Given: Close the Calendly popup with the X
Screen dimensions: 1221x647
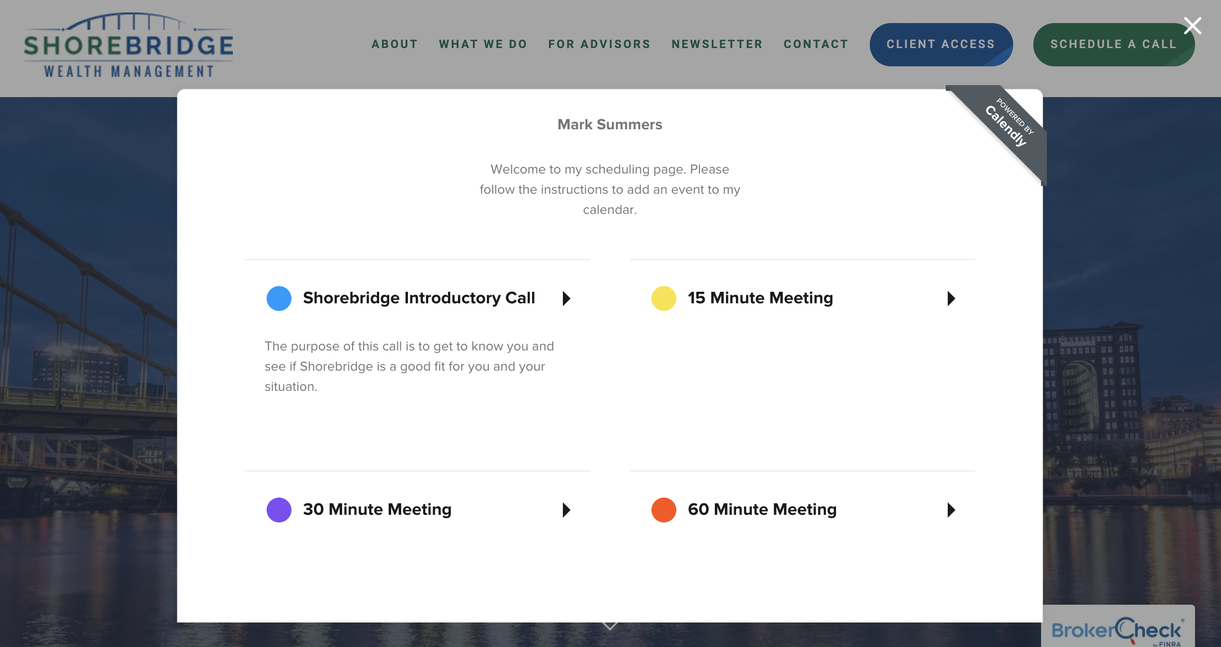Looking at the screenshot, I should [x=1192, y=26].
